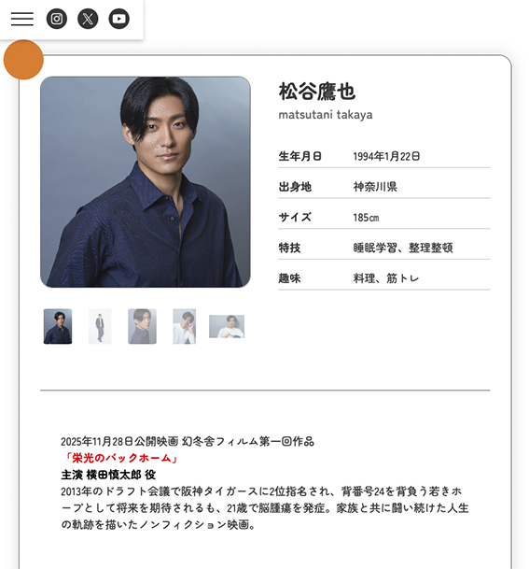The width and height of the screenshot is (529, 569).
Task: Click the name heading 松谷鷹也
Action: pos(316,92)
